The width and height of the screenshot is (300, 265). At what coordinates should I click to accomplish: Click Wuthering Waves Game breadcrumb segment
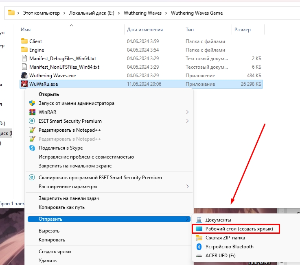(x=197, y=13)
